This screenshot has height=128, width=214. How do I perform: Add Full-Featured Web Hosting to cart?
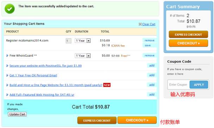click(x=152, y=95)
